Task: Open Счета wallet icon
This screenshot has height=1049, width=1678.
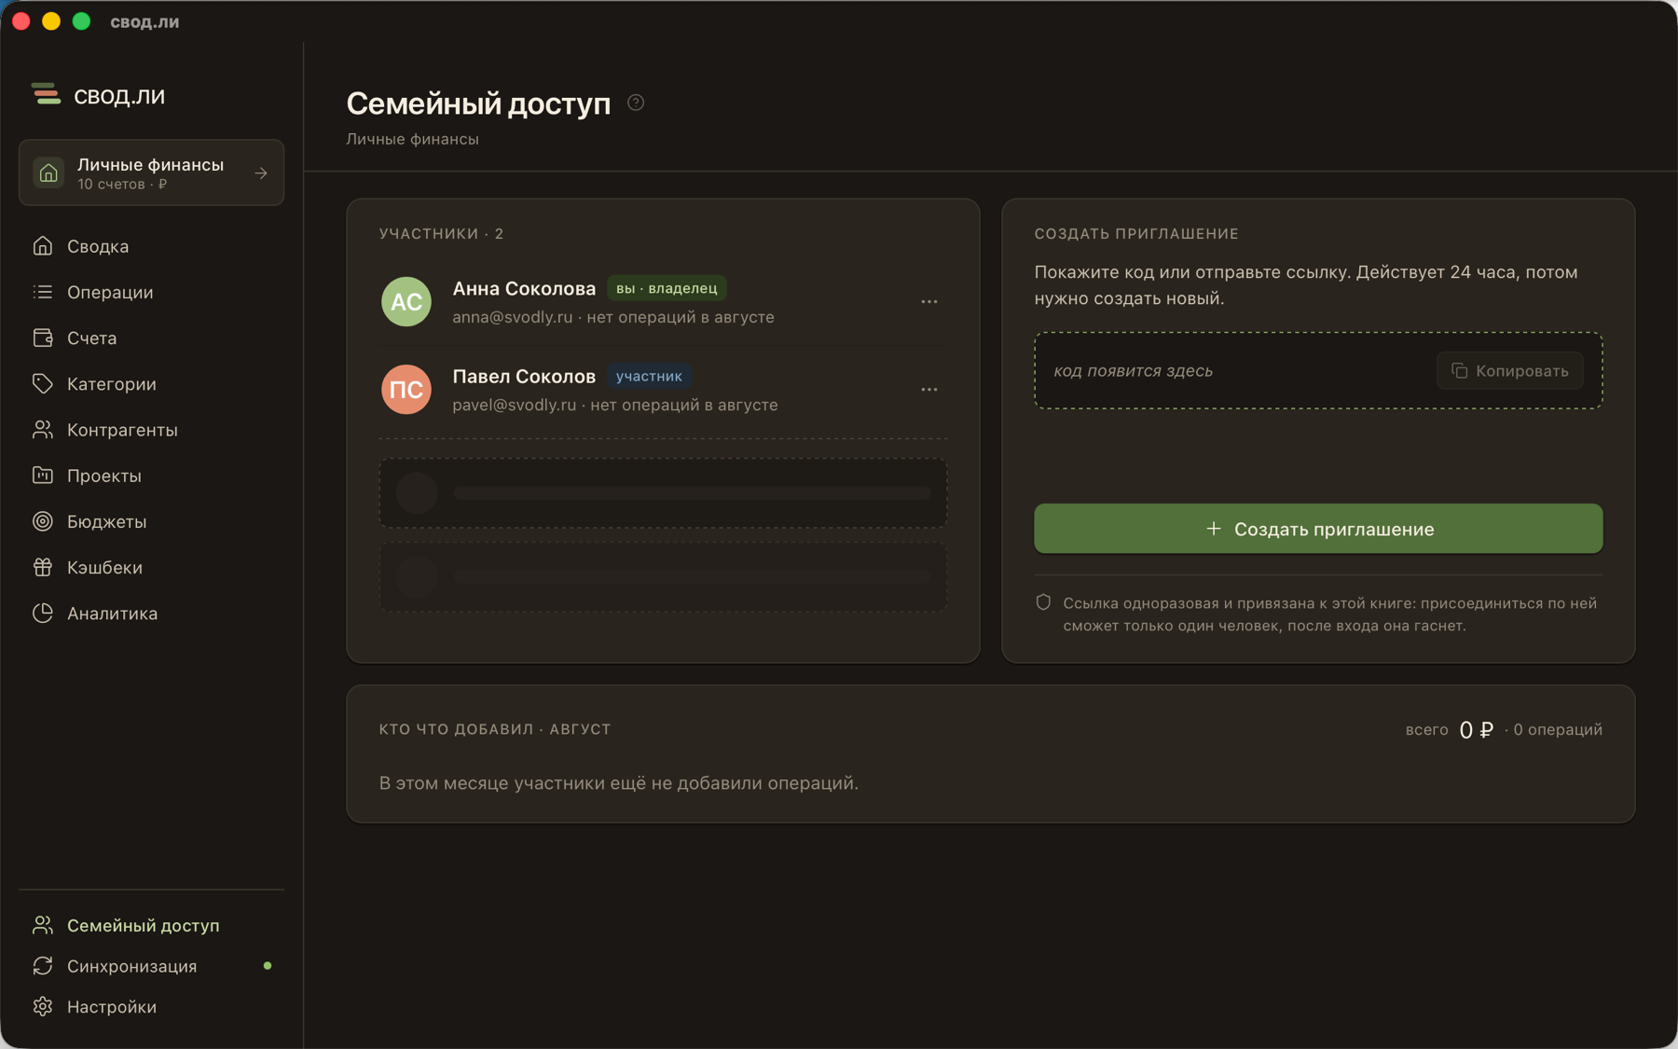Action: [43, 338]
